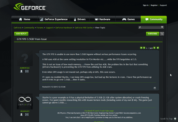178x122 pixels.
Task: Click the SUBSCRIBE button
Action: [153, 34]
